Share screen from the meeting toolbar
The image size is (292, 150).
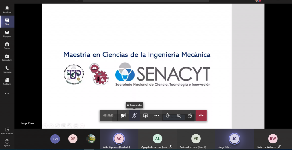coord(145,116)
